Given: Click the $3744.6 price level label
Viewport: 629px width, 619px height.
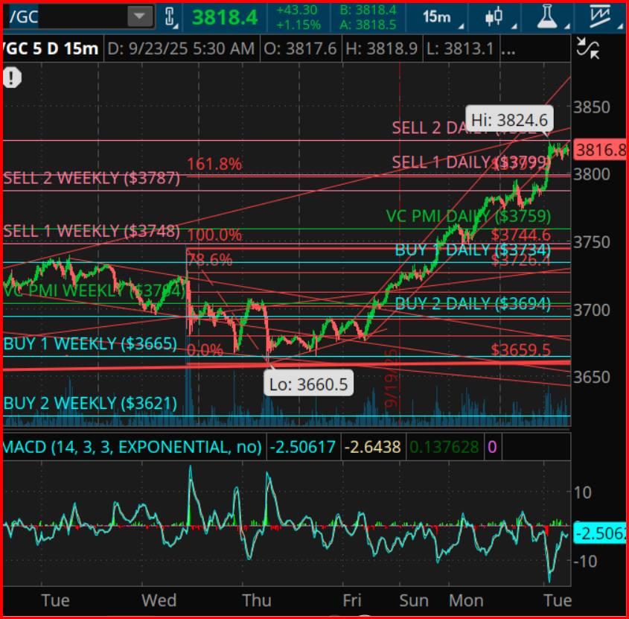Looking at the screenshot, I should pyautogui.click(x=520, y=235).
